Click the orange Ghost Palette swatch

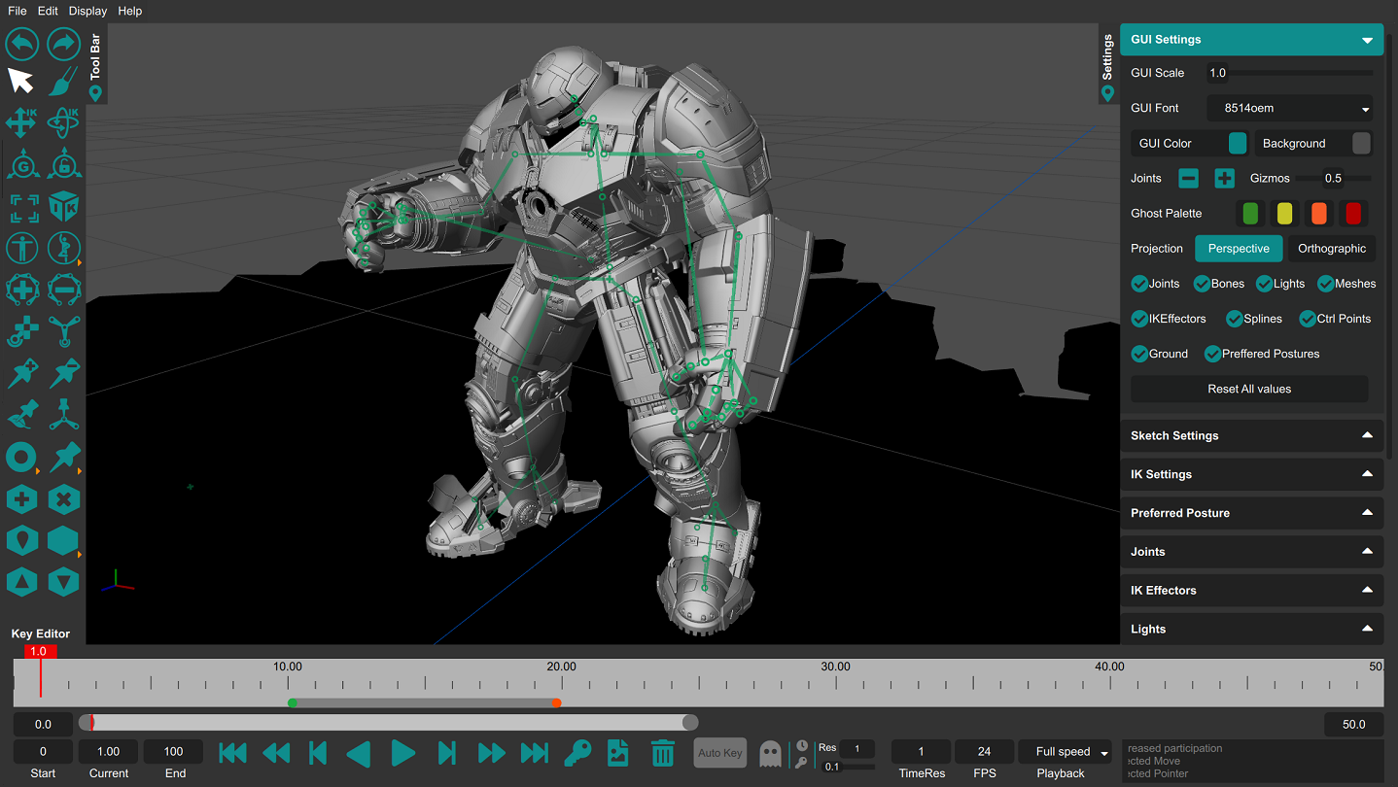[x=1318, y=214]
